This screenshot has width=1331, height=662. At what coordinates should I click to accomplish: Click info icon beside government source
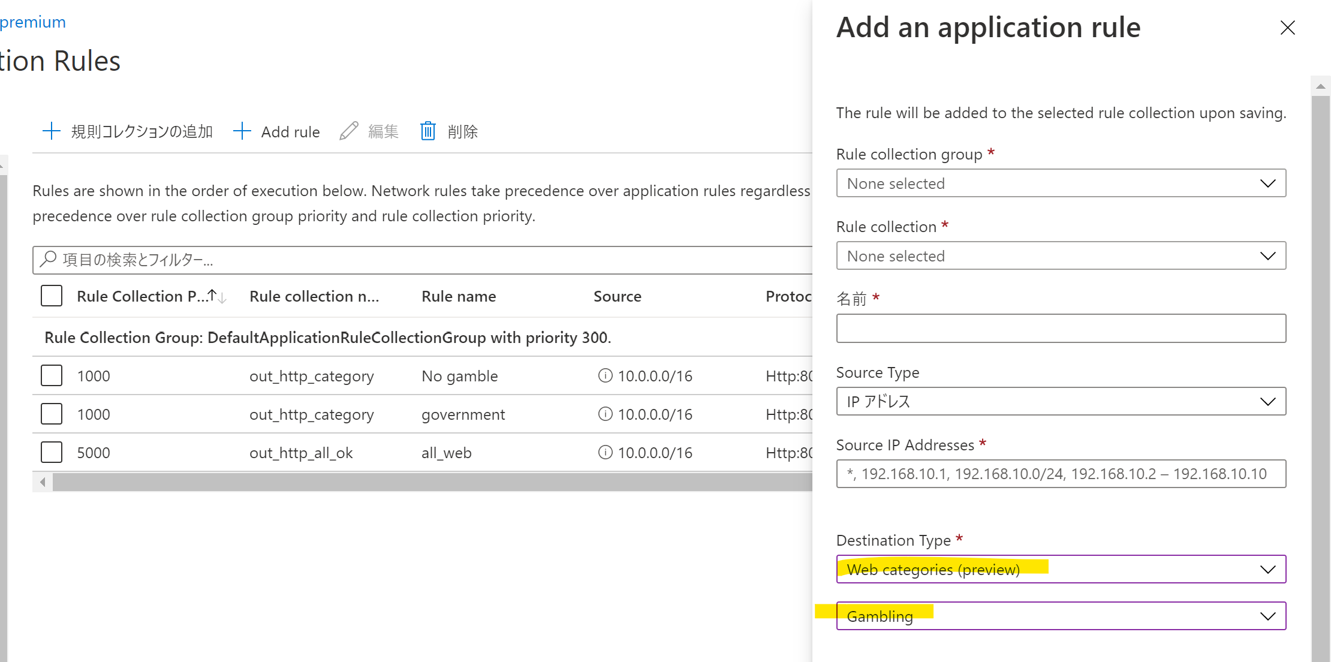[x=606, y=414]
